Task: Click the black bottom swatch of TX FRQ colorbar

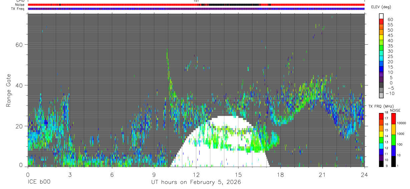Action: [x=382, y=164]
